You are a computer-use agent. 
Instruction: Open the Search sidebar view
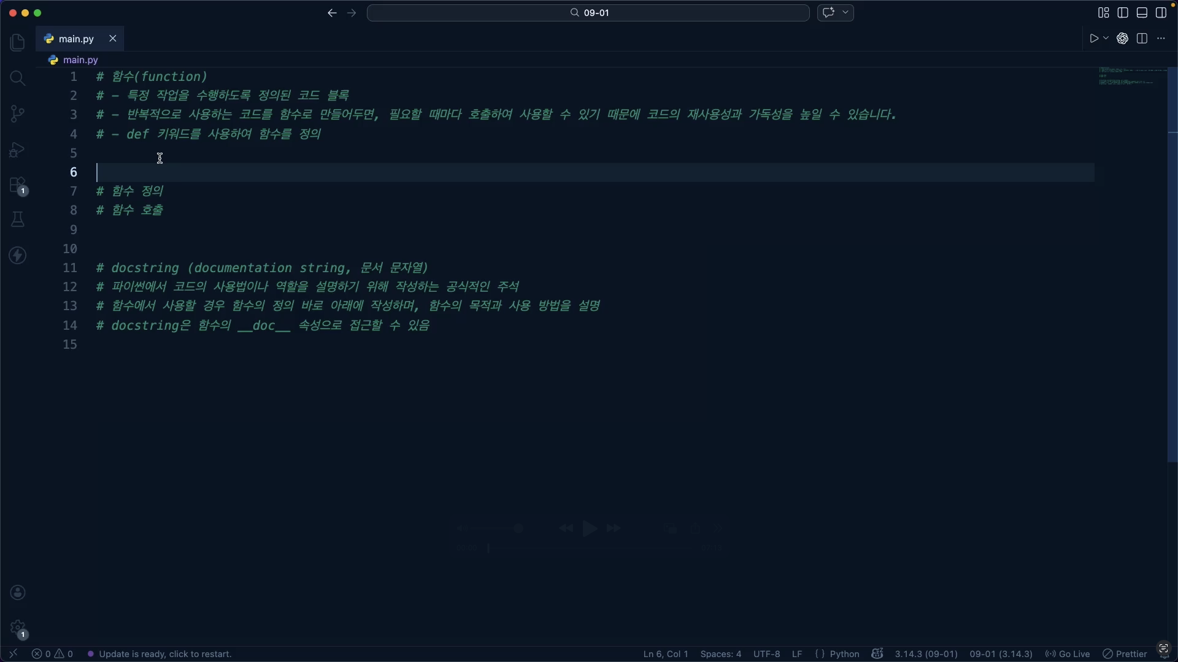[x=18, y=78]
